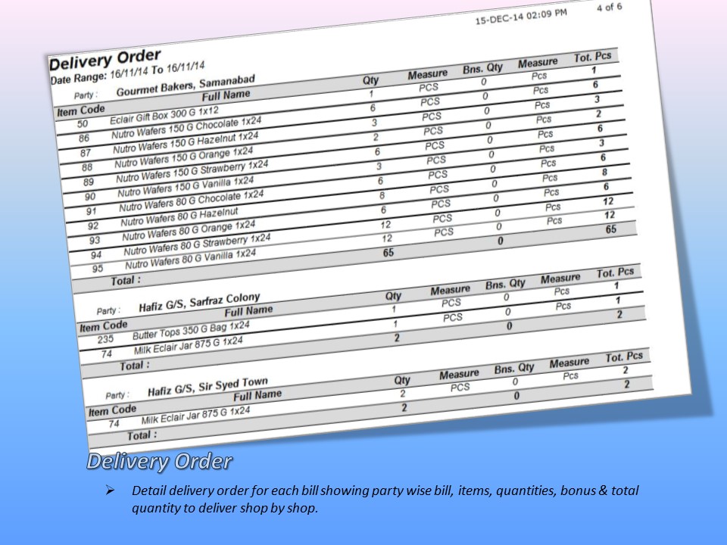Click item code '50'
727x545 pixels.
pos(83,123)
